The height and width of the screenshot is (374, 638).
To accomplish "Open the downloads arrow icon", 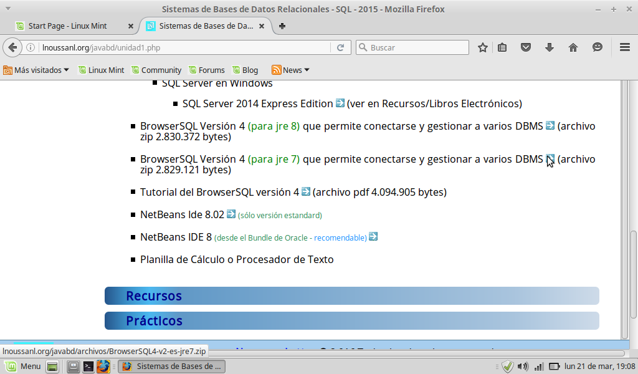I will click(550, 47).
